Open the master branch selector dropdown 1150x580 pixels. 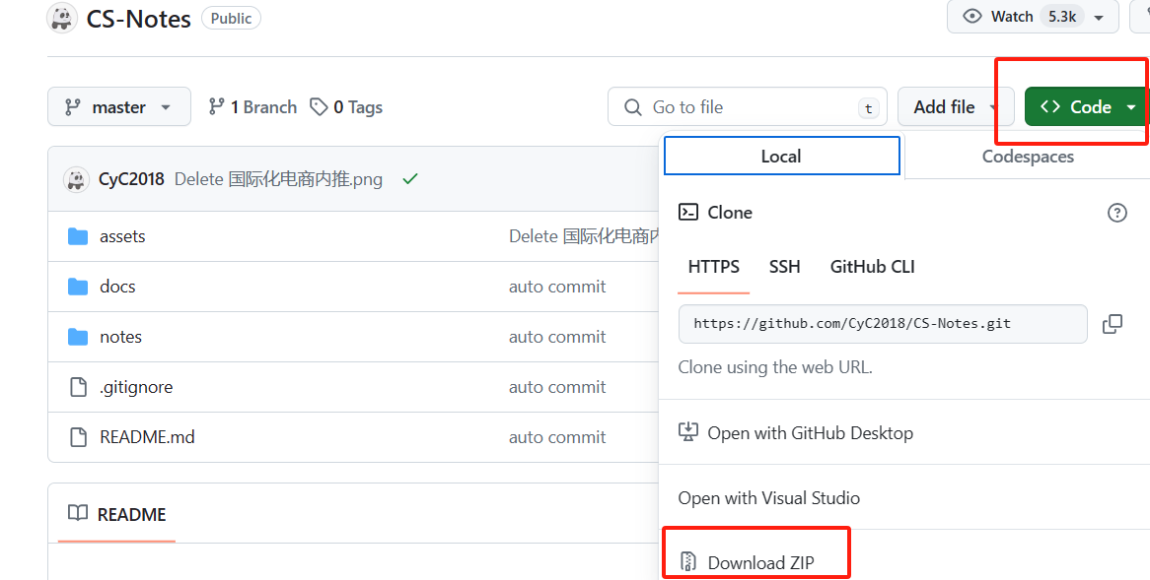pyautogui.click(x=119, y=107)
